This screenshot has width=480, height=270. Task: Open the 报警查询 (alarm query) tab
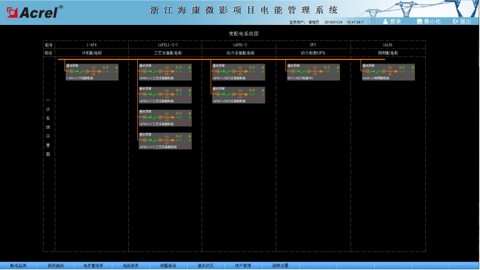coord(168,266)
